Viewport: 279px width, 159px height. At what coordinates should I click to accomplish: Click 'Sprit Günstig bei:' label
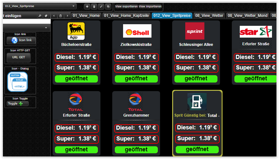point(190,115)
